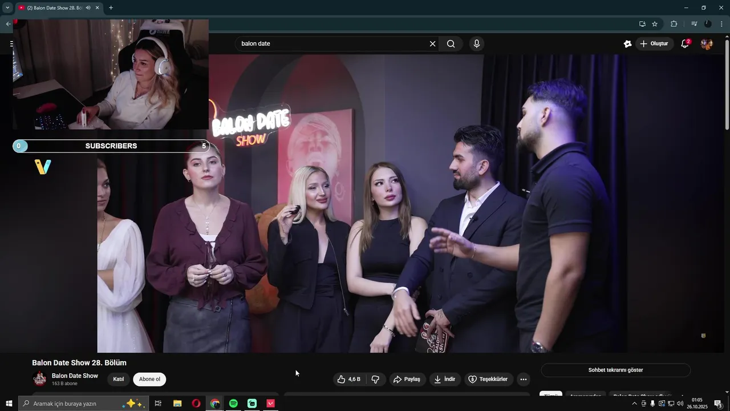Open Chrome media controls icon

click(693, 24)
